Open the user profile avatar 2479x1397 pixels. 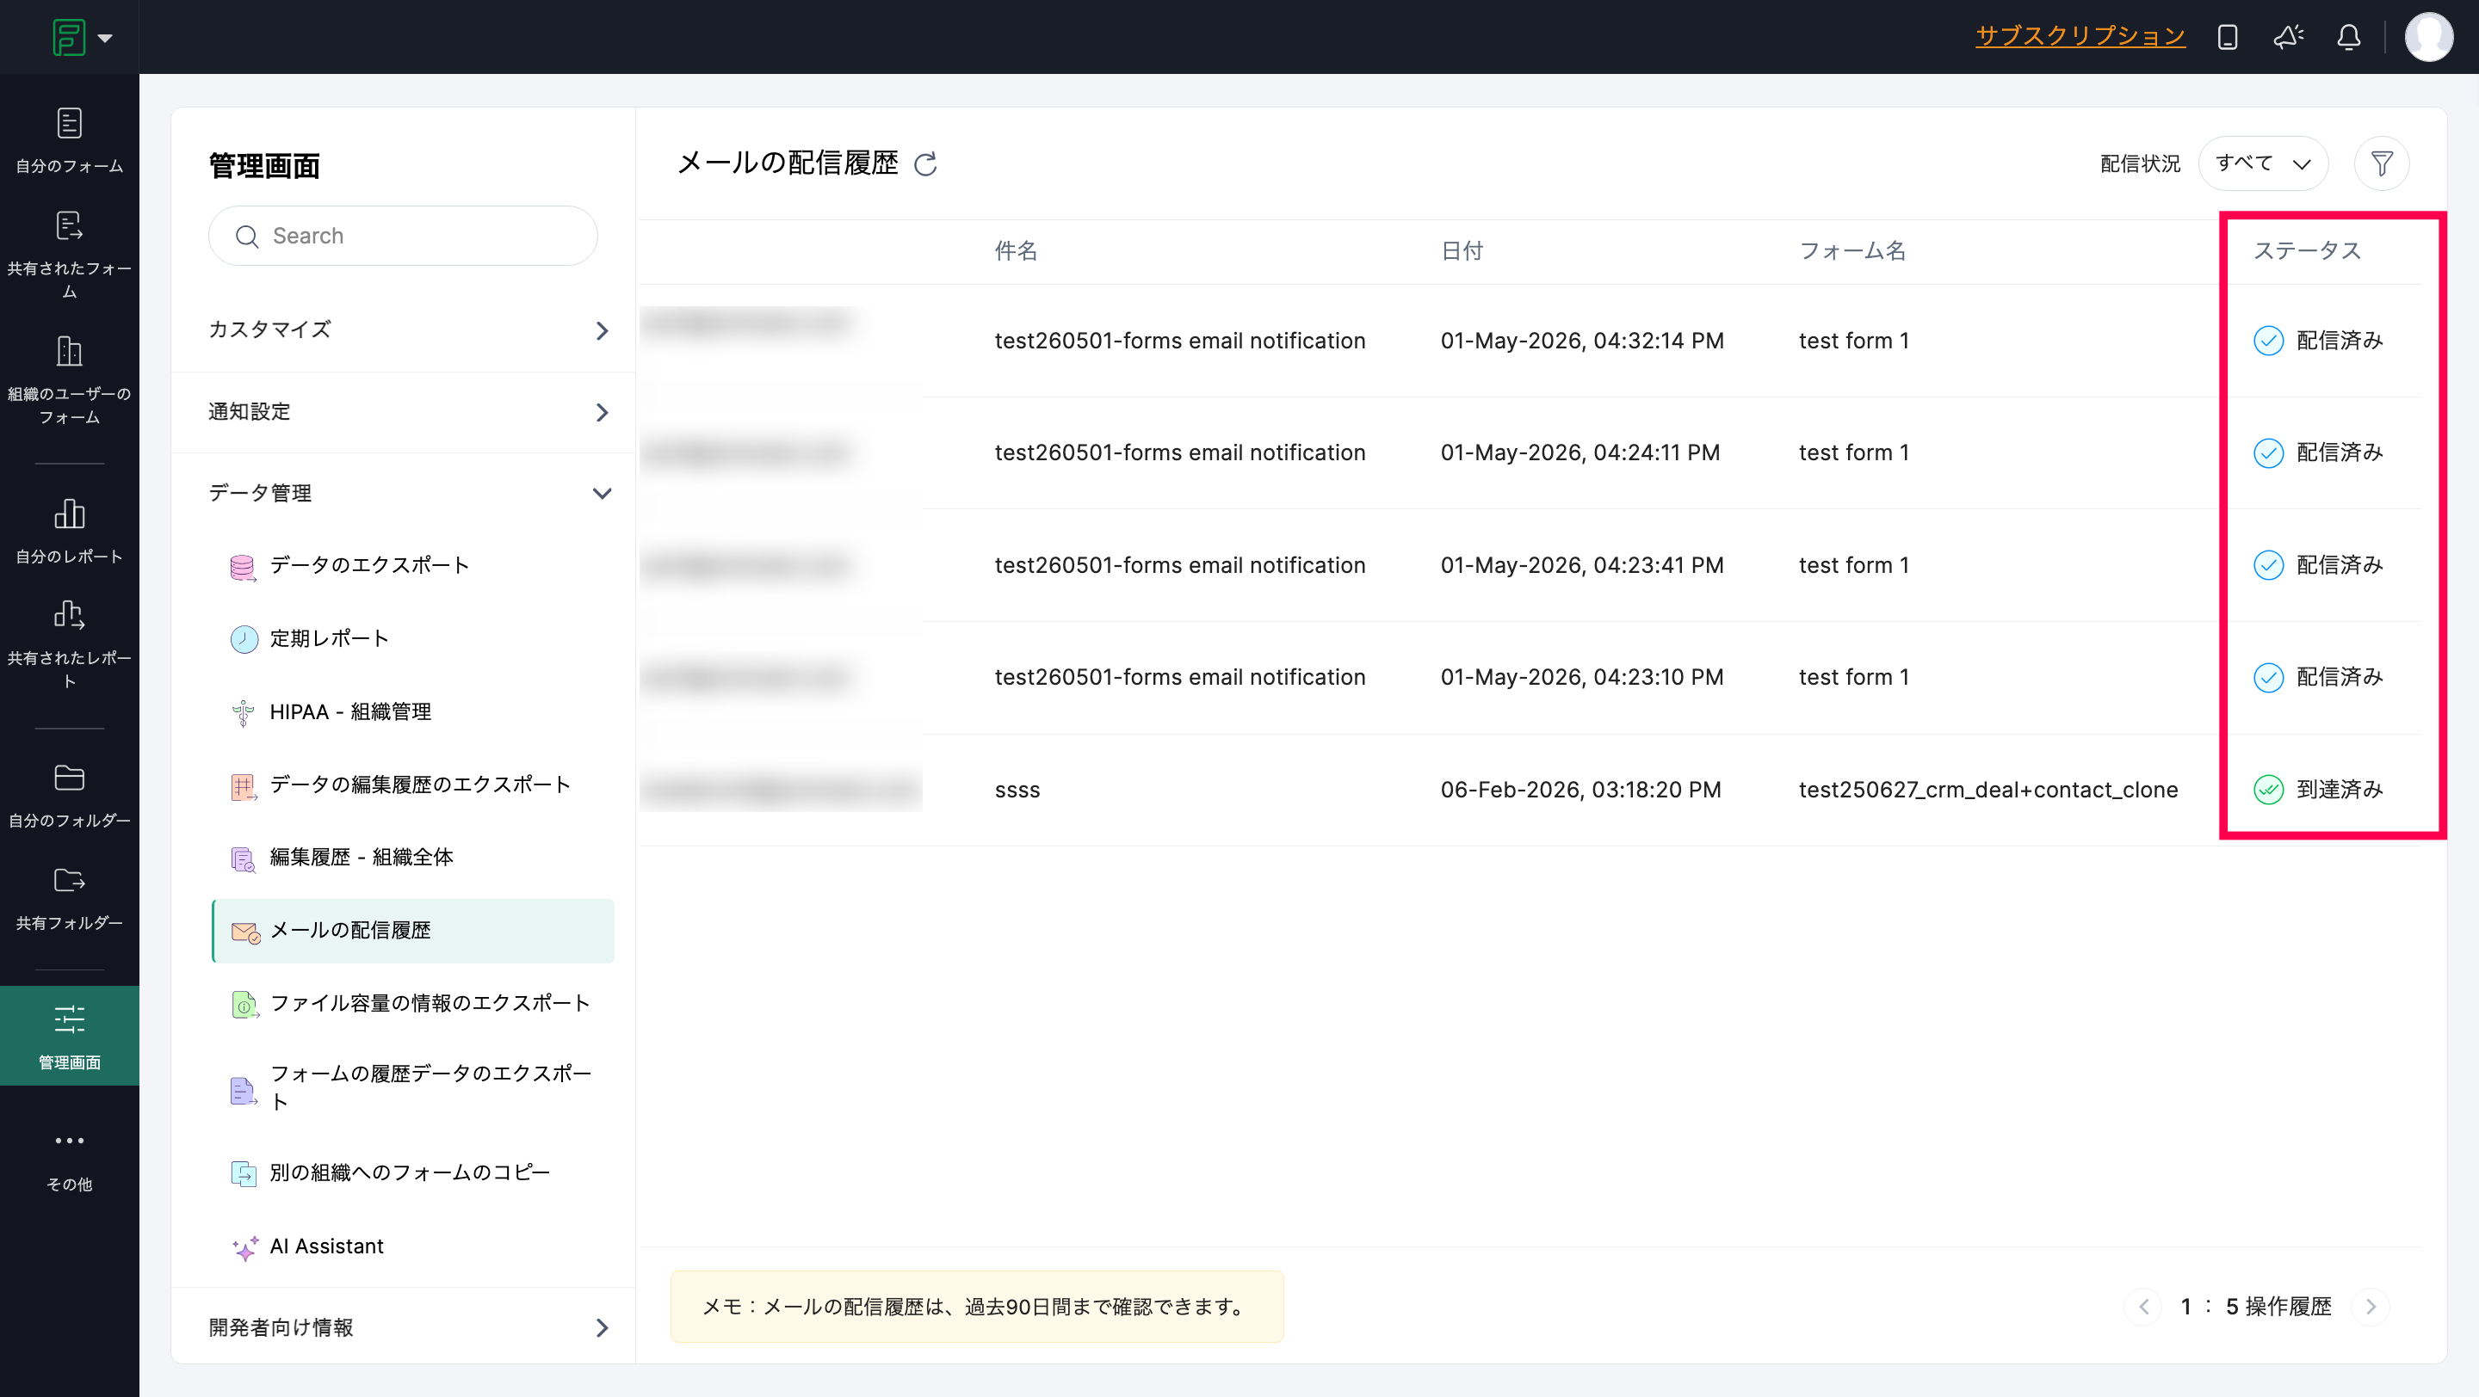[2428, 38]
